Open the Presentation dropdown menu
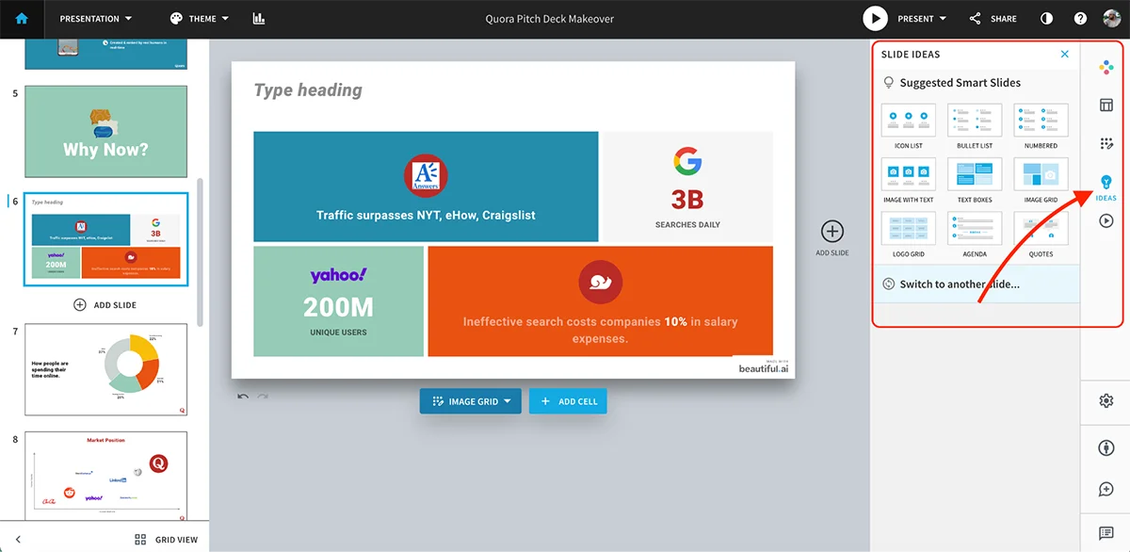Image resolution: width=1130 pixels, height=552 pixels. tap(95, 19)
